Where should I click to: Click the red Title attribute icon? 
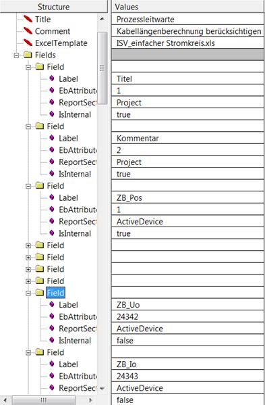tap(28, 19)
